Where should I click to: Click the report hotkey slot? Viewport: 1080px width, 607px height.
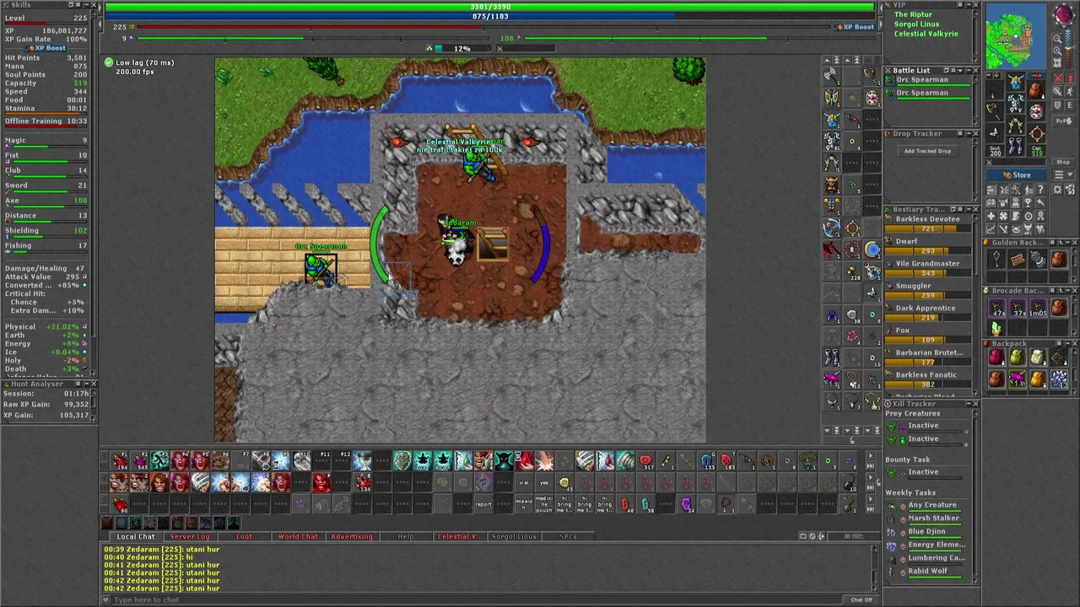click(x=483, y=504)
